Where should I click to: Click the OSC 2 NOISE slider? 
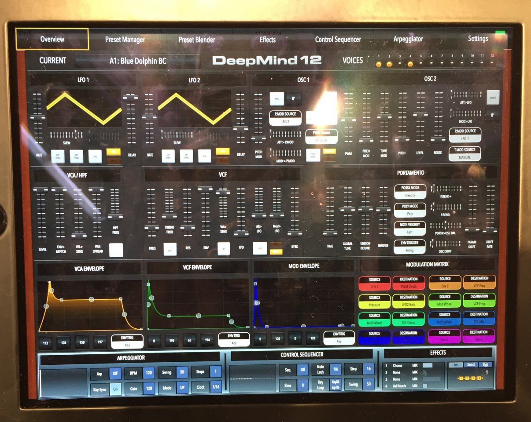coord(438,116)
